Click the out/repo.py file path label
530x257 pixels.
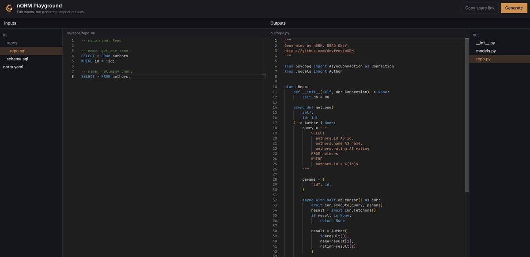(280, 33)
